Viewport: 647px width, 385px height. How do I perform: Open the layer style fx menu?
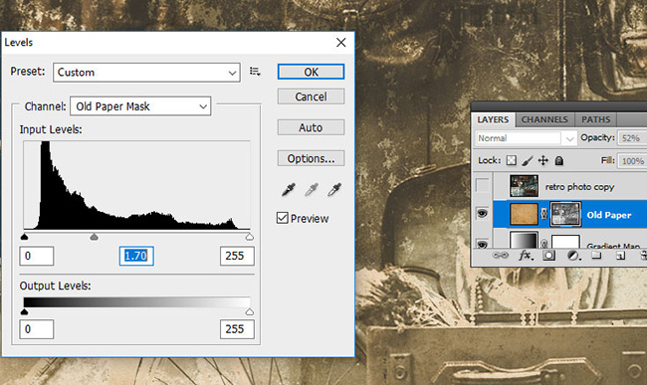[x=526, y=256]
